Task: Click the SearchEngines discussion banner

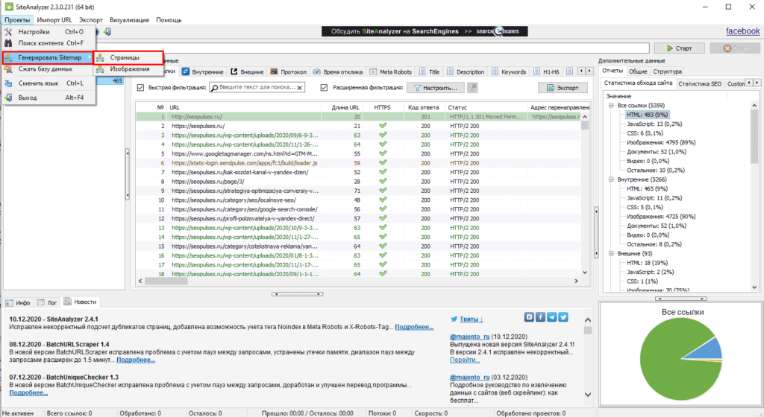Action: (x=425, y=31)
